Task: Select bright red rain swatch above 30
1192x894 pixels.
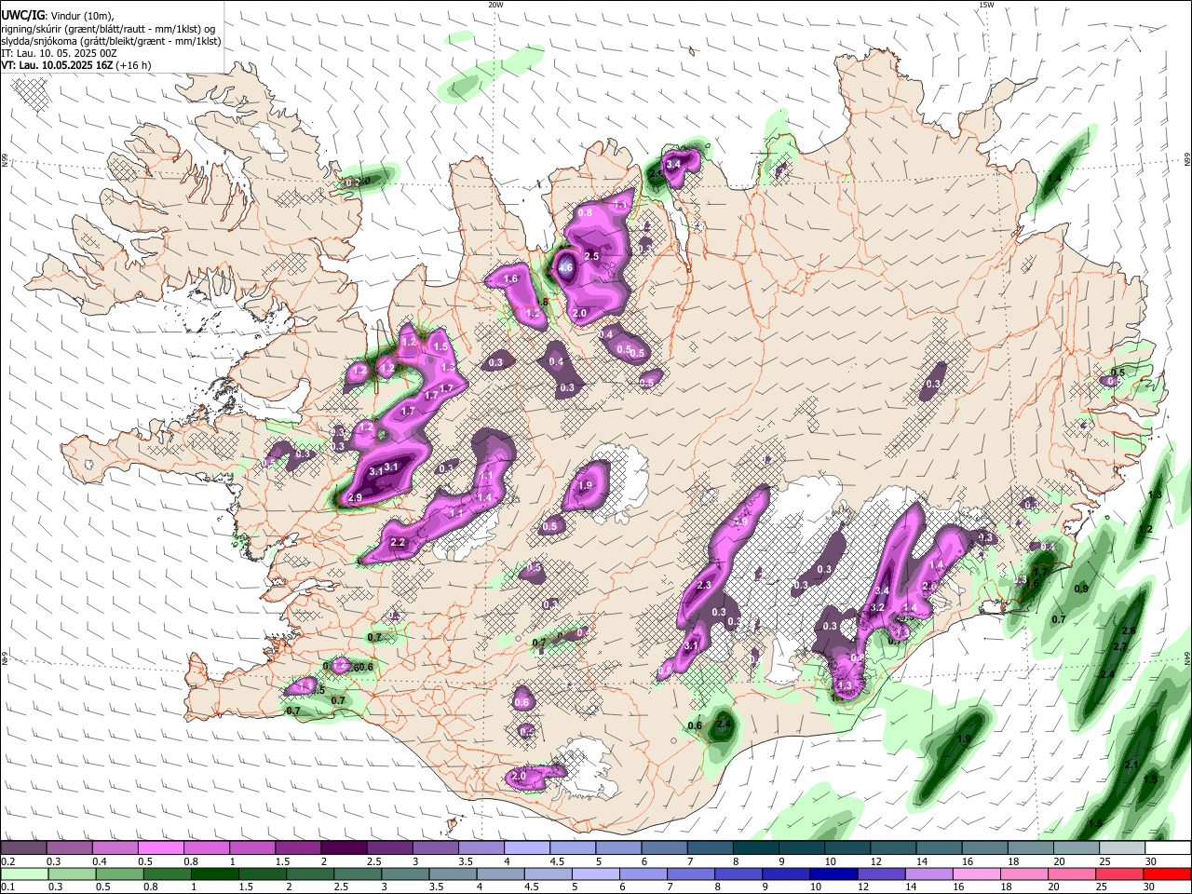Action: pyautogui.click(x=1166, y=874)
